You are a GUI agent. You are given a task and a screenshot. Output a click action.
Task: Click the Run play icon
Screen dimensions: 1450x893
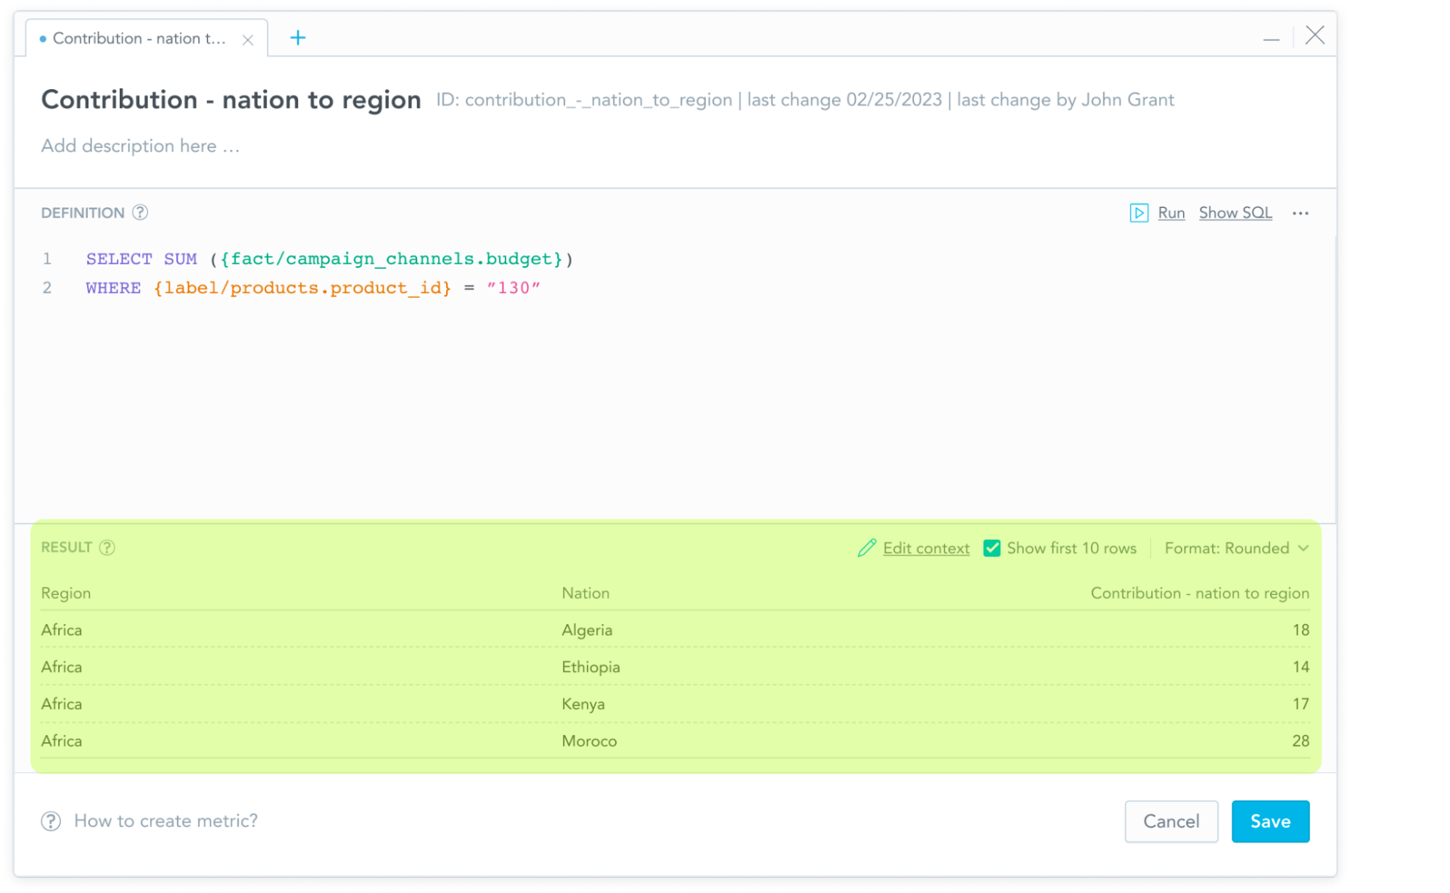[1138, 213]
